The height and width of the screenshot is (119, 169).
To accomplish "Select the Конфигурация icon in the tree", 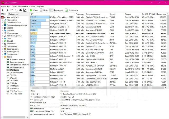I will pyautogui.click(x=5, y=52).
